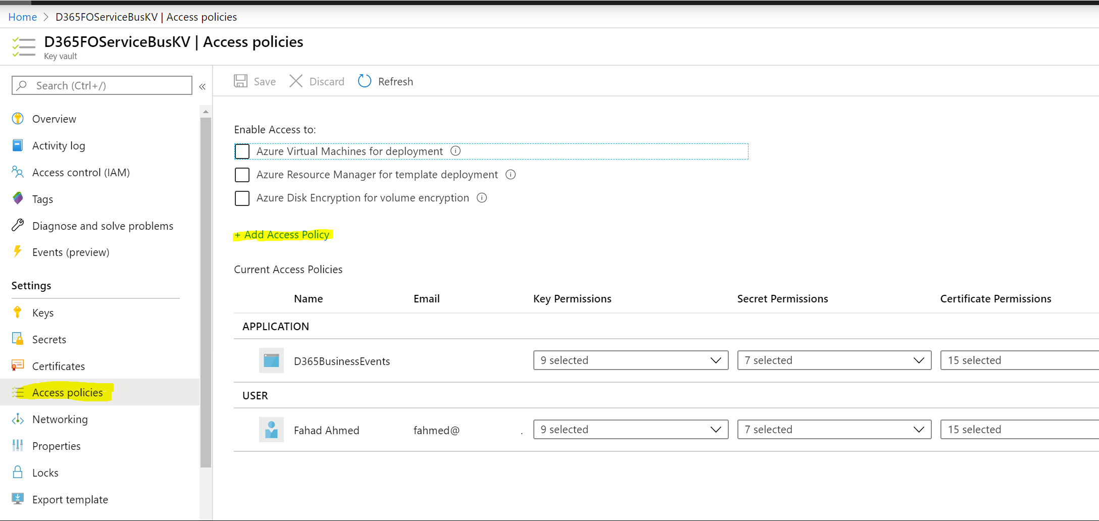1099x521 pixels.
Task: Open Overview menu item
Action: click(x=100, y=119)
